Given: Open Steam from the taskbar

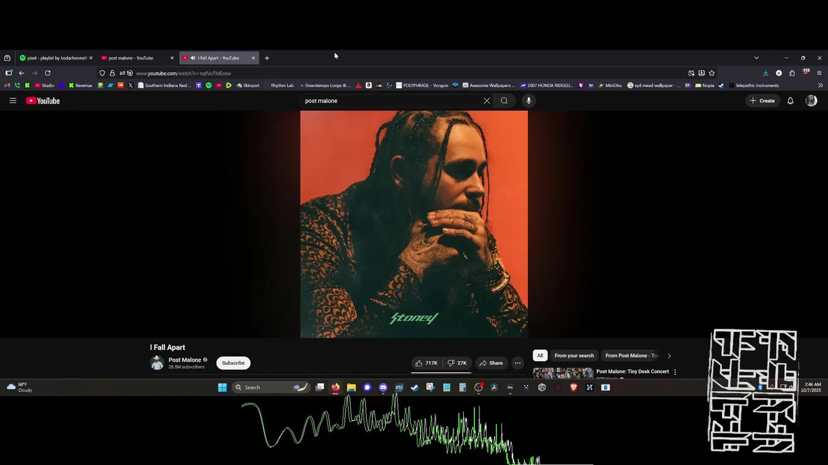Looking at the screenshot, I should click(415, 387).
